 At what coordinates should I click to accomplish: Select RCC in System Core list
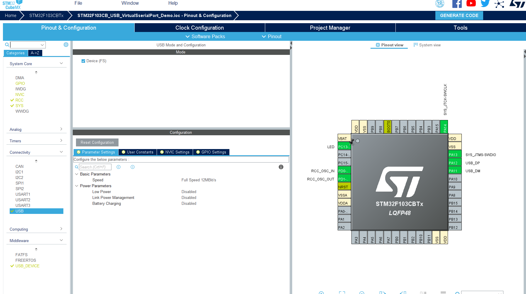click(x=19, y=100)
